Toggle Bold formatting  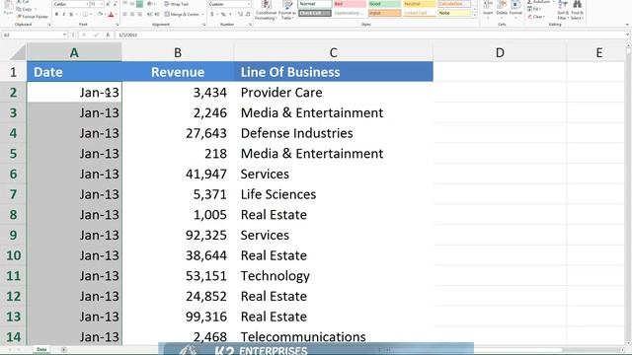[56, 15]
